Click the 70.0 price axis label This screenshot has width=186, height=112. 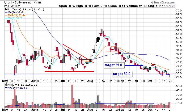pos(179,11)
